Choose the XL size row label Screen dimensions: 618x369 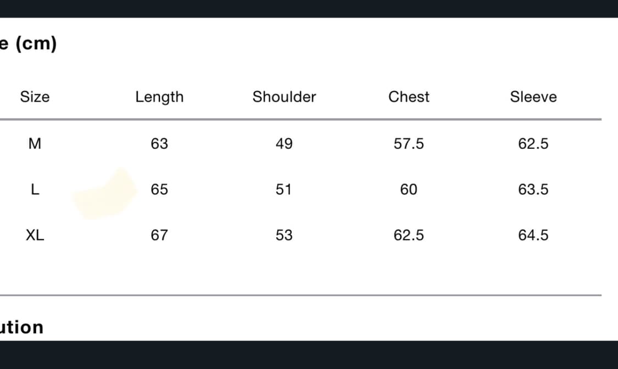[35, 235]
